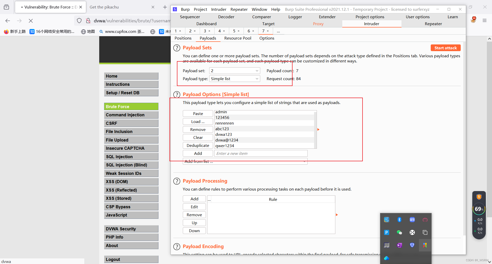Open the Project menu
The width and height of the screenshot is (492, 264).
point(200,10)
